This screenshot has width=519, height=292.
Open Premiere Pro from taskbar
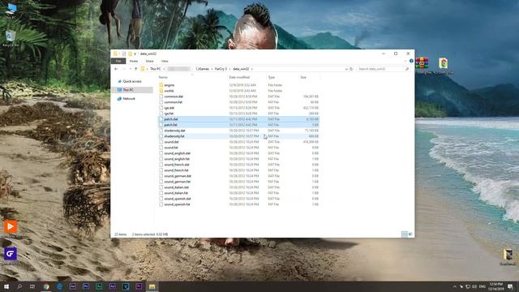(139, 286)
